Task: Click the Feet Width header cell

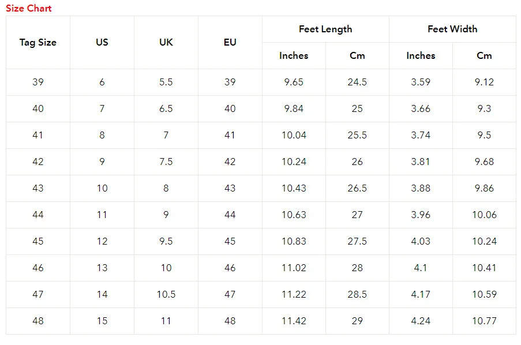Action: click(x=452, y=29)
